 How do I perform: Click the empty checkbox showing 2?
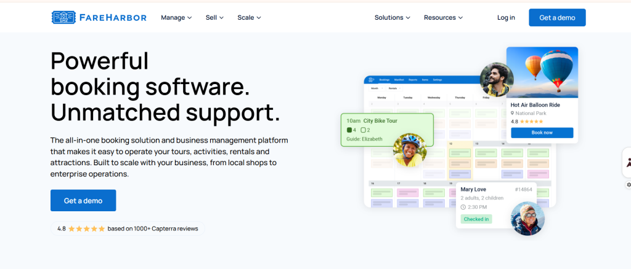tap(363, 130)
